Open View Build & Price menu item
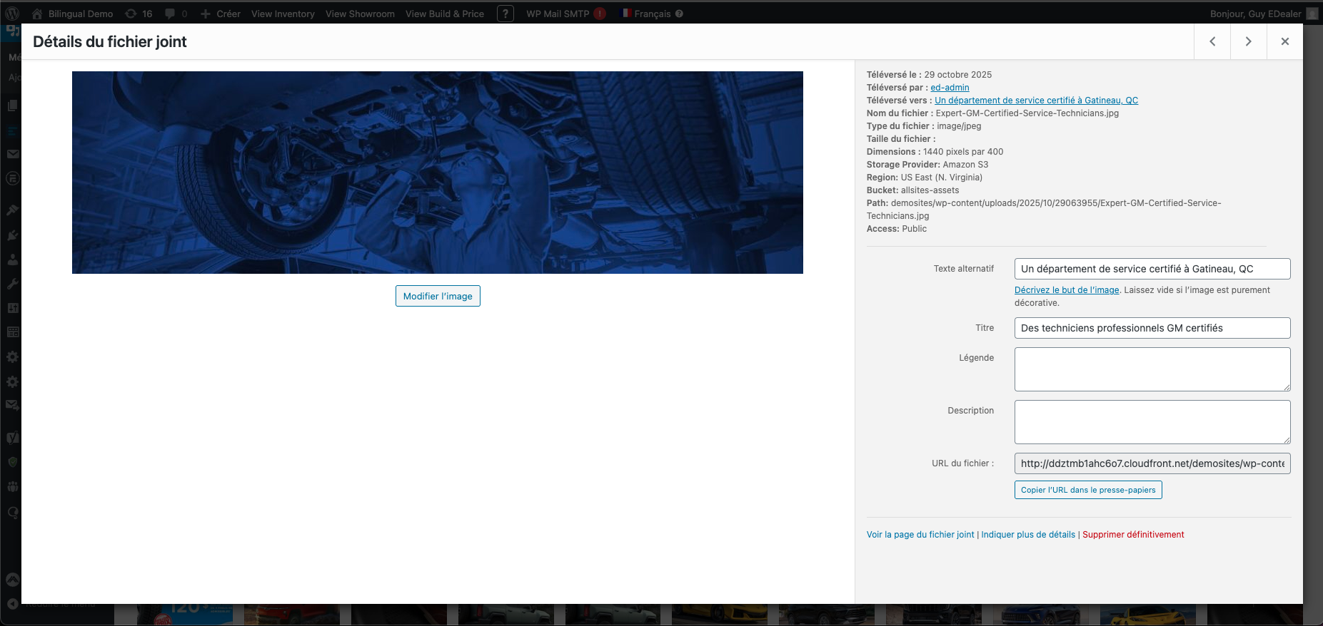The width and height of the screenshot is (1323, 626). pyautogui.click(x=444, y=14)
